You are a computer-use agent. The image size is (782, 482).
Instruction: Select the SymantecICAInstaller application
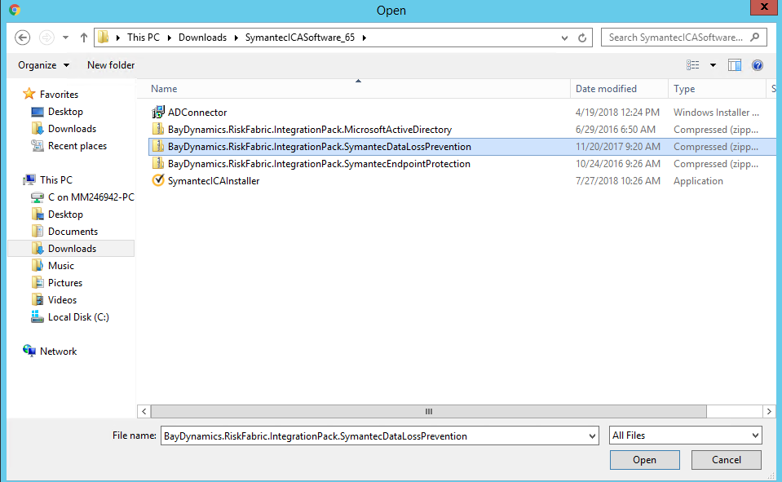pyautogui.click(x=213, y=181)
